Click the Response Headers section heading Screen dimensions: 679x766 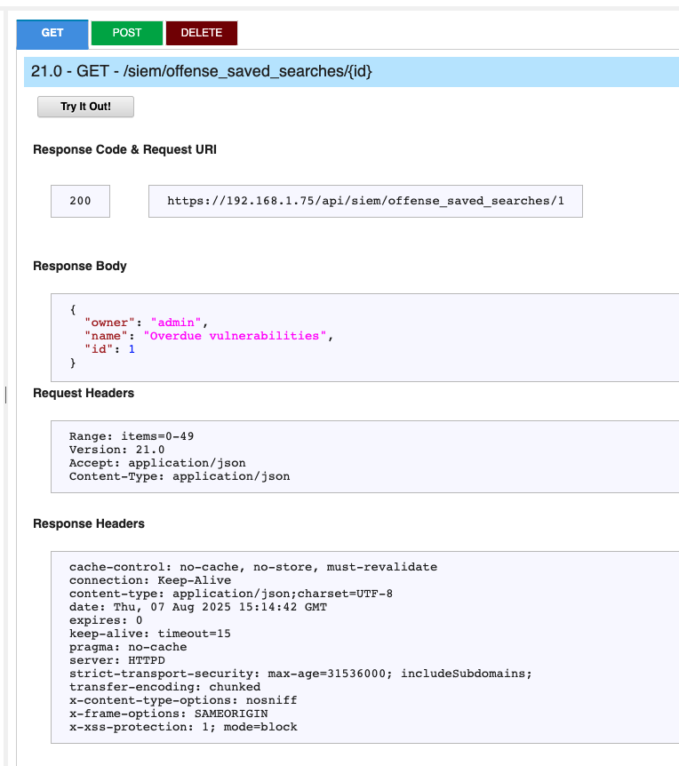click(89, 523)
